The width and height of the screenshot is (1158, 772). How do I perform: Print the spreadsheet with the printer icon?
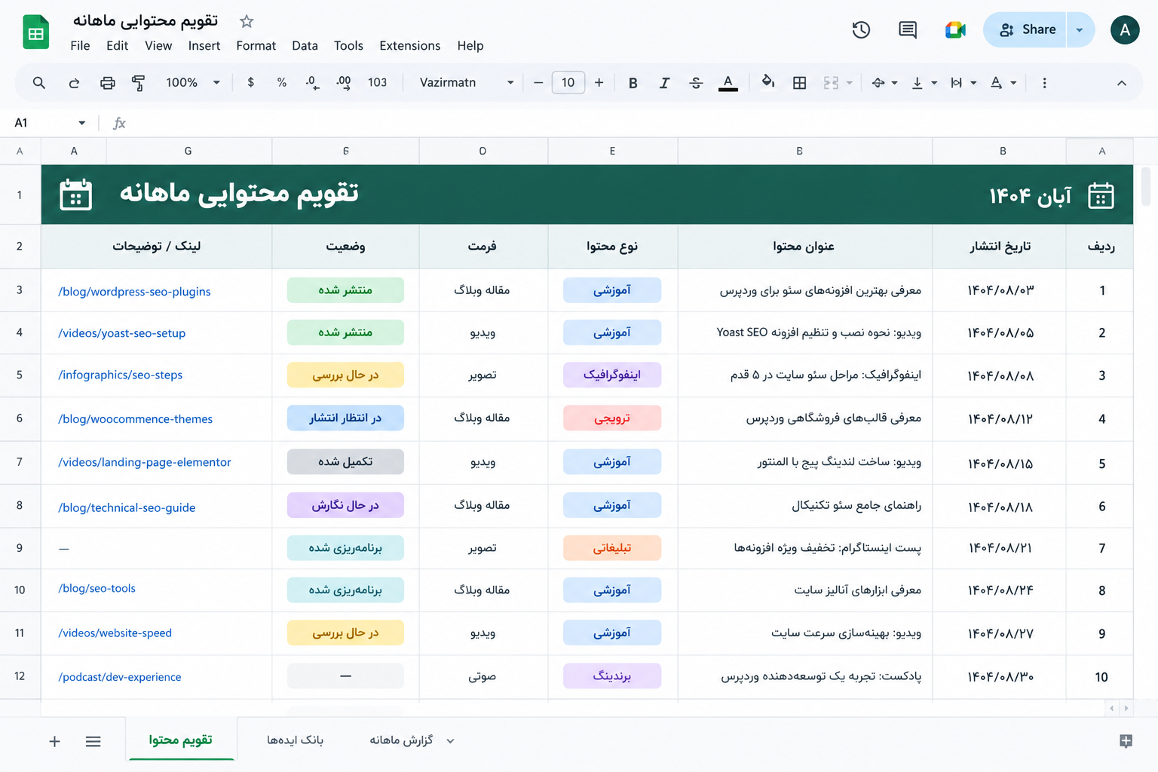pyautogui.click(x=108, y=83)
